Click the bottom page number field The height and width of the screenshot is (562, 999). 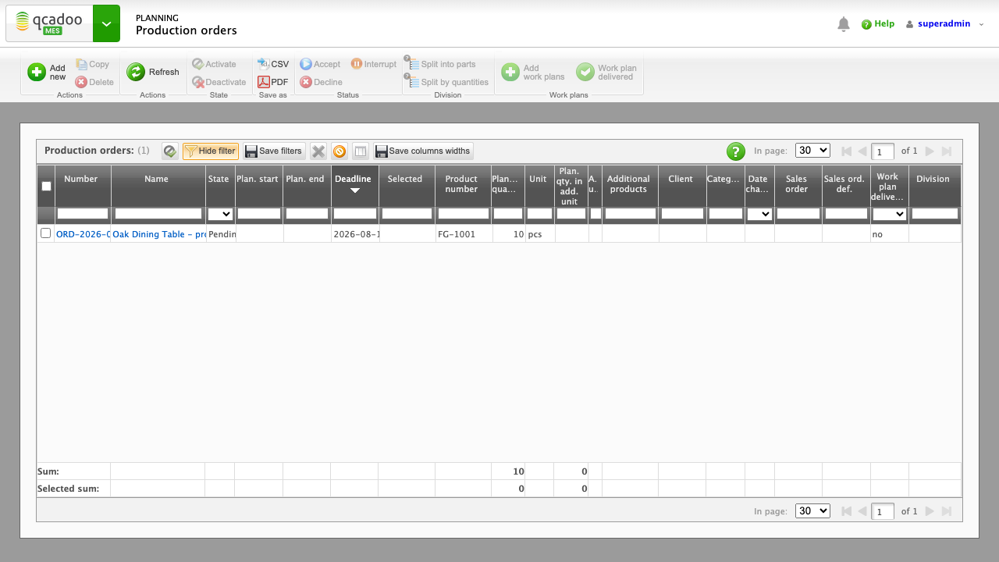pyautogui.click(x=883, y=511)
